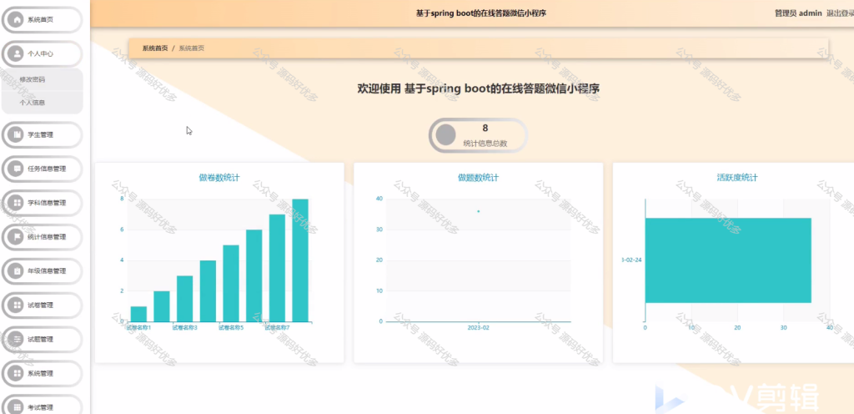854x414 pixels.
Task: Click the 系统首页 breadcrumb link
Action: pyautogui.click(x=155, y=48)
